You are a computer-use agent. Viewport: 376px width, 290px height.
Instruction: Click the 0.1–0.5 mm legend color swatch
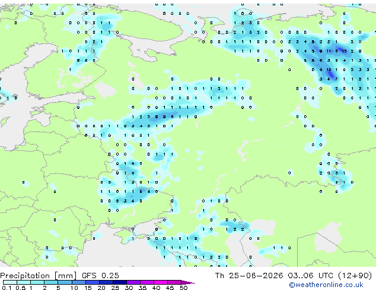point(10,282)
